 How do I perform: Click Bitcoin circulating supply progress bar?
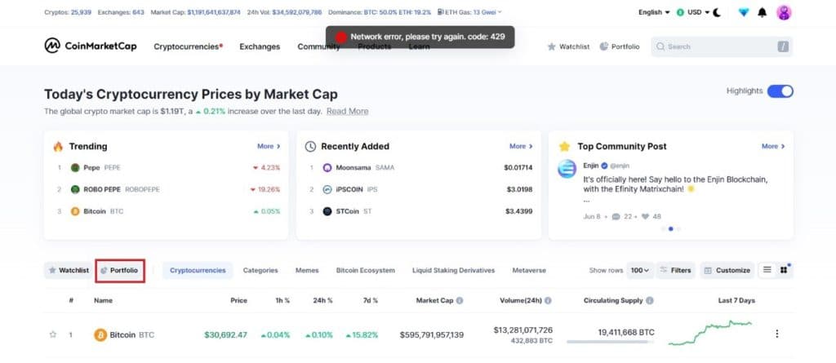pyautogui.click(x=611, y=342)
